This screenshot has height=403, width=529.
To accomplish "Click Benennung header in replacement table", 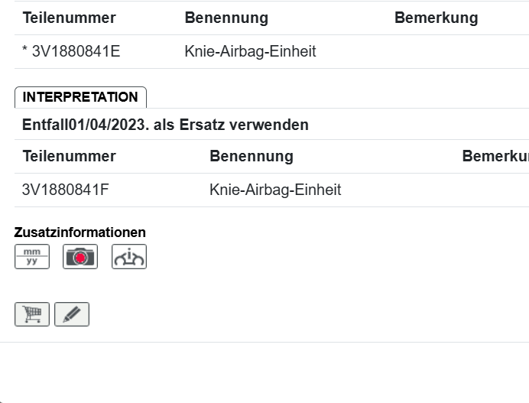I will click(x=252, y=156).
